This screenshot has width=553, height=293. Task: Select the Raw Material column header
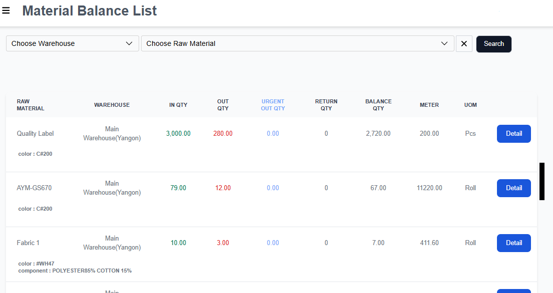coord(31,105)
